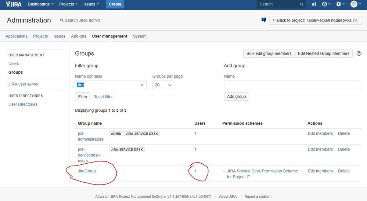Click the Name contains filter field

111,85
